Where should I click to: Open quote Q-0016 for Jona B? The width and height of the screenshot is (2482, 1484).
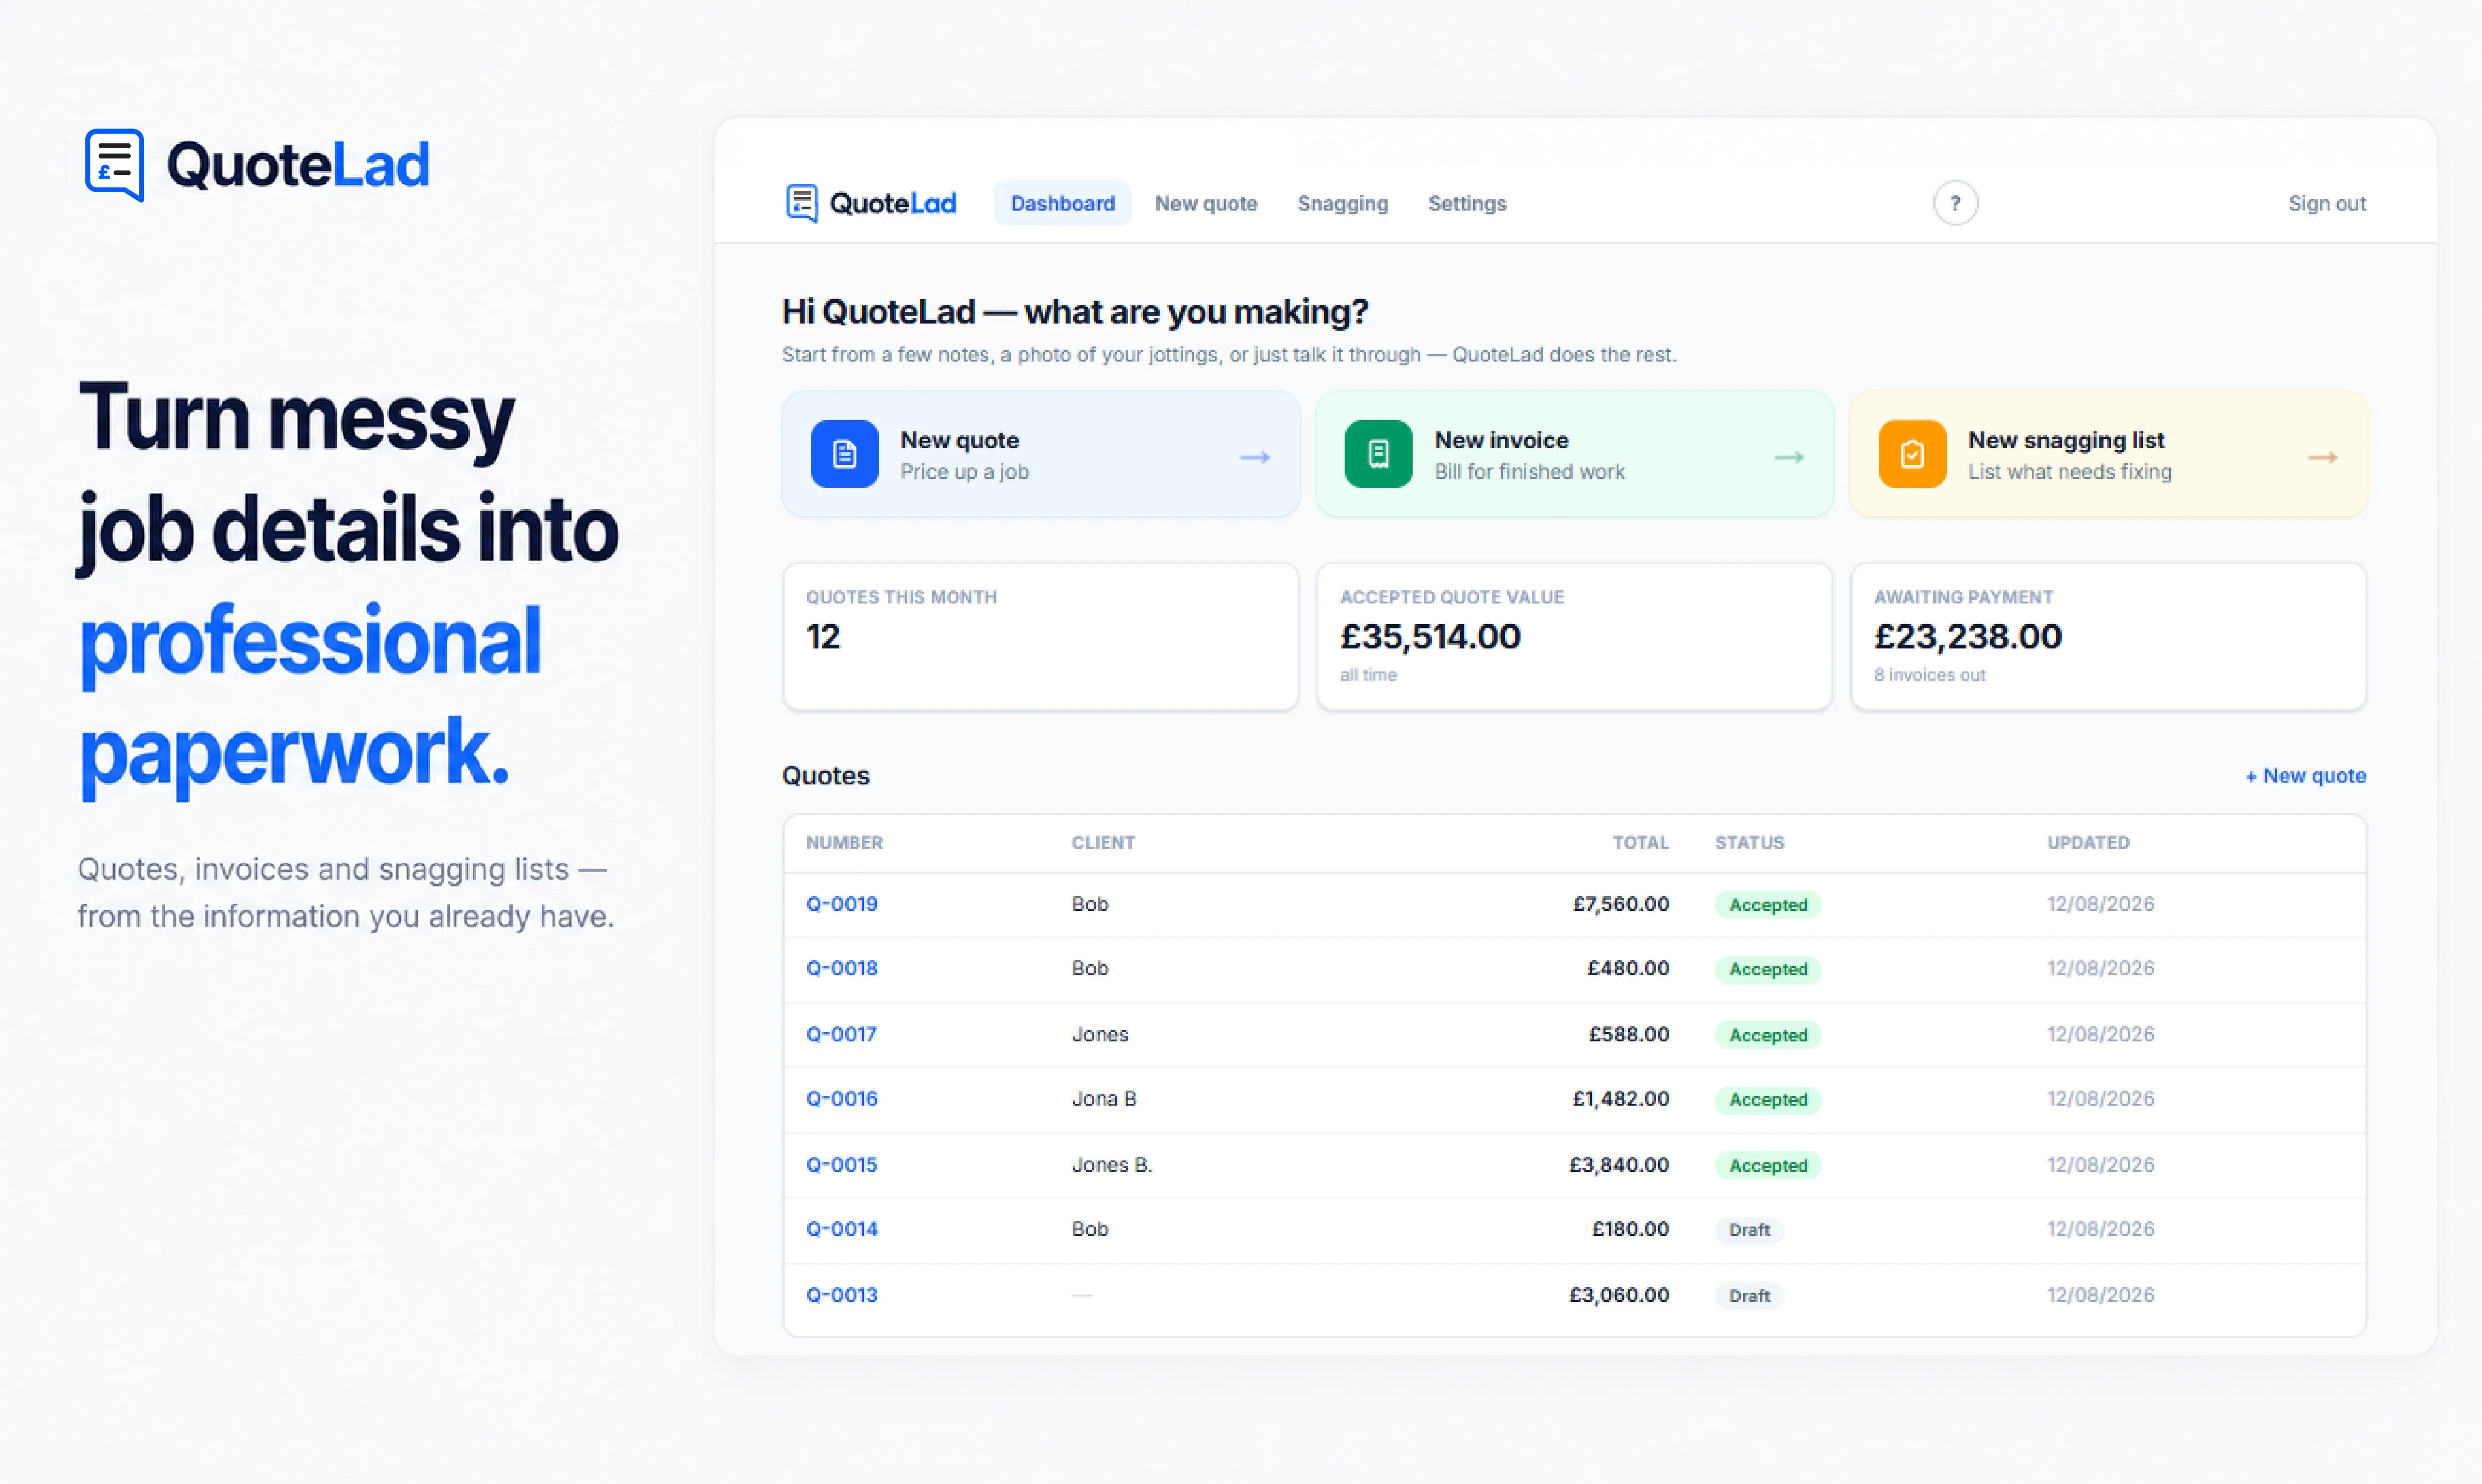pyautogui.click(x=842, y=1099)
